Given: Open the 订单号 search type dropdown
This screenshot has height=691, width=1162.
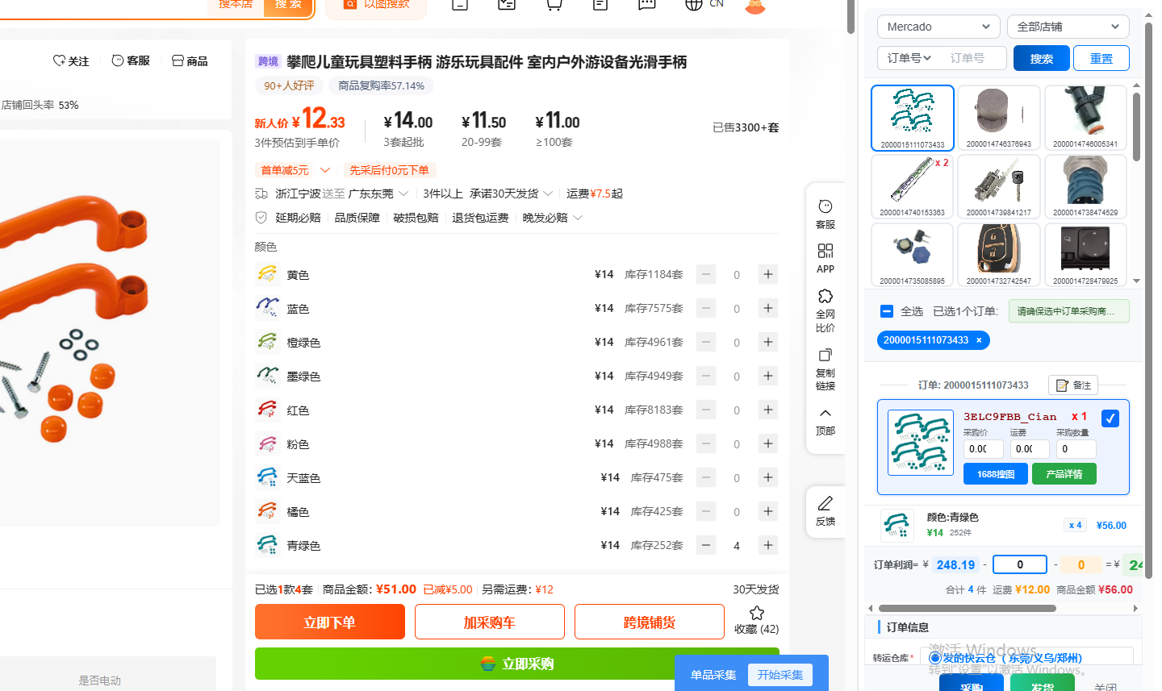Looking at the screenshot, I should coord(909,58).
